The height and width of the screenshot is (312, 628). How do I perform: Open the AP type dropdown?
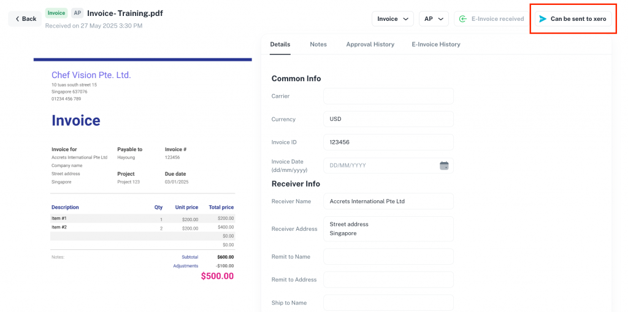click(x=434, y=19)
